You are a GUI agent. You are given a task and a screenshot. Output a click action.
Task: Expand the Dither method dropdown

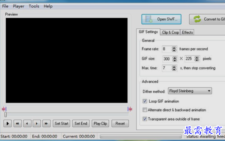click(209, 91)
